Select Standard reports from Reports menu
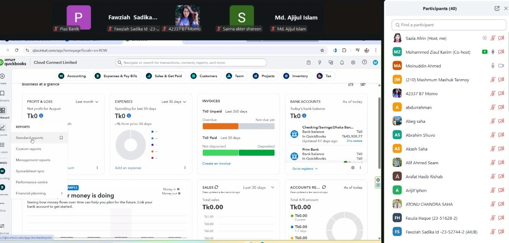The width and height of the screenshot is (509, 243). pos(30,138)
